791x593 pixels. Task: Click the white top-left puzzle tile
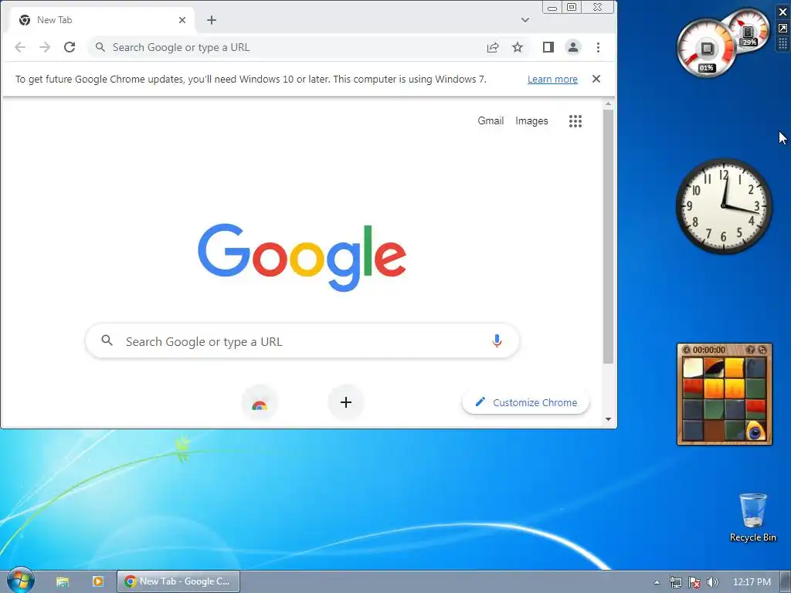click(693, 368)
